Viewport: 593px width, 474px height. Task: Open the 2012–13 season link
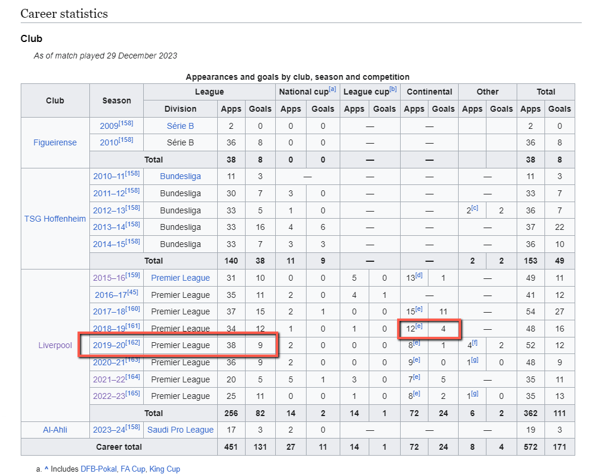click(x=109, y=210)
